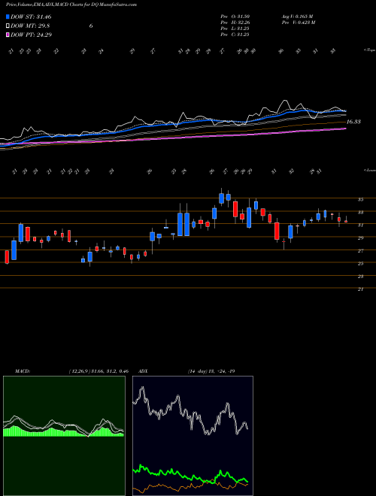Click the magenta DOW PT legend swatch
Viewport: 376px width, 496px height.
click(8, 35)
